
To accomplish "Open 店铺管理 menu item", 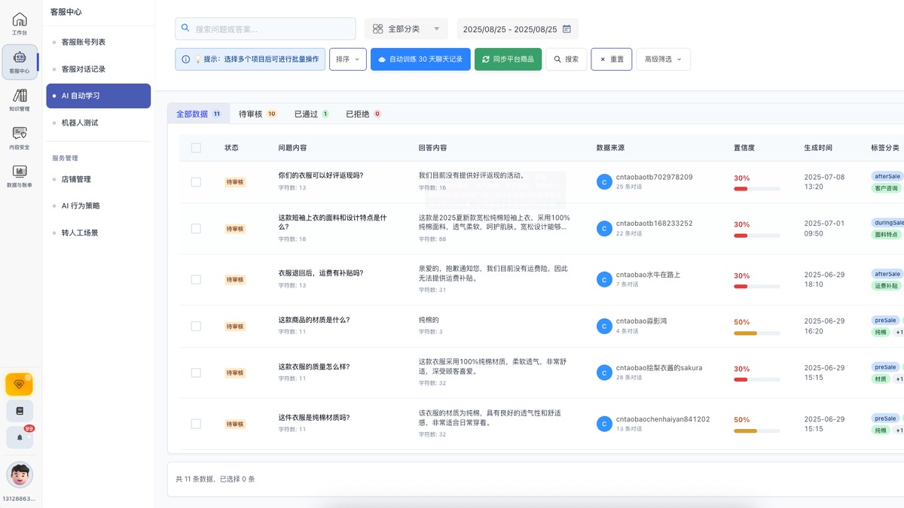I will [98, 179].
